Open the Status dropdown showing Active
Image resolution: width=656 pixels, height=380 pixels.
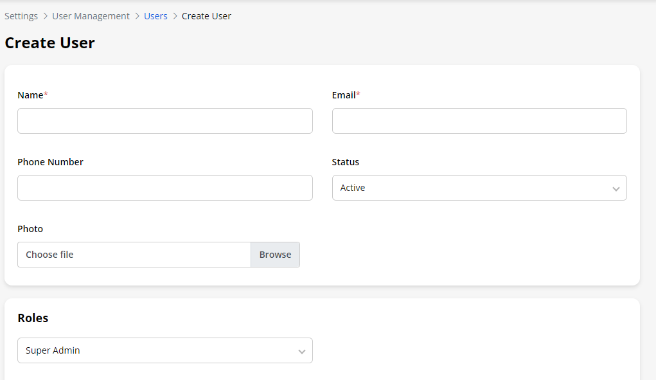pos(479,188)
